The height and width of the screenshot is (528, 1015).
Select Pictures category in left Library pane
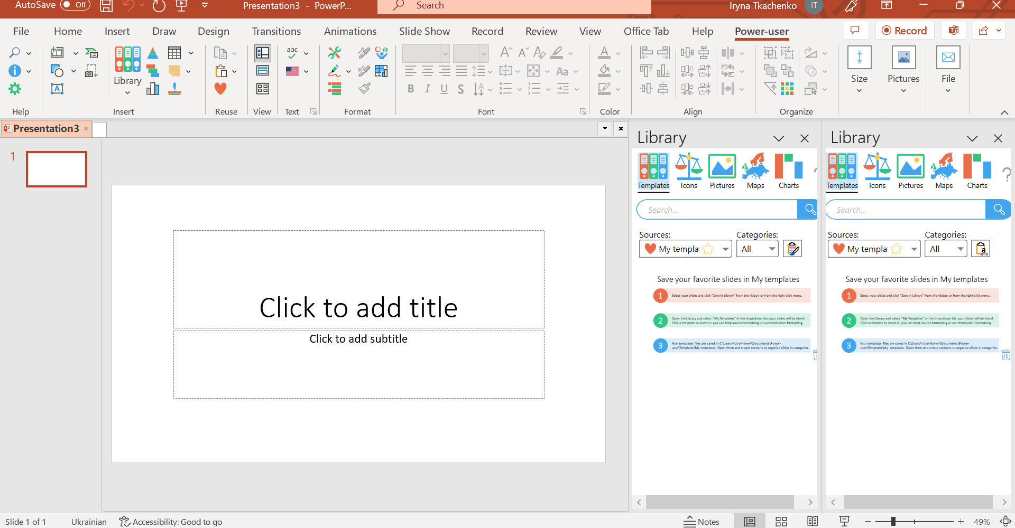(x=722, y=171)
